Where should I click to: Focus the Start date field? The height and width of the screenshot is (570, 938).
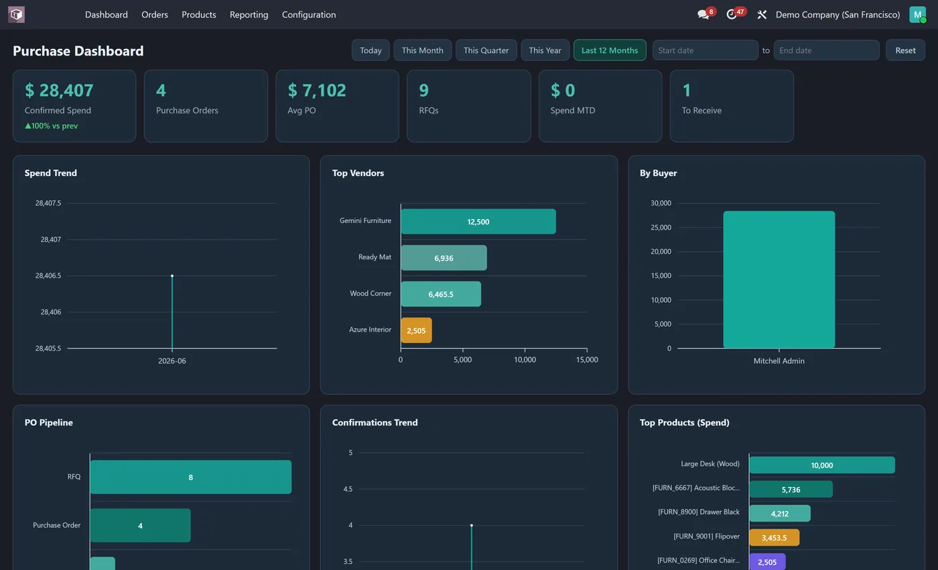point(706,50)
